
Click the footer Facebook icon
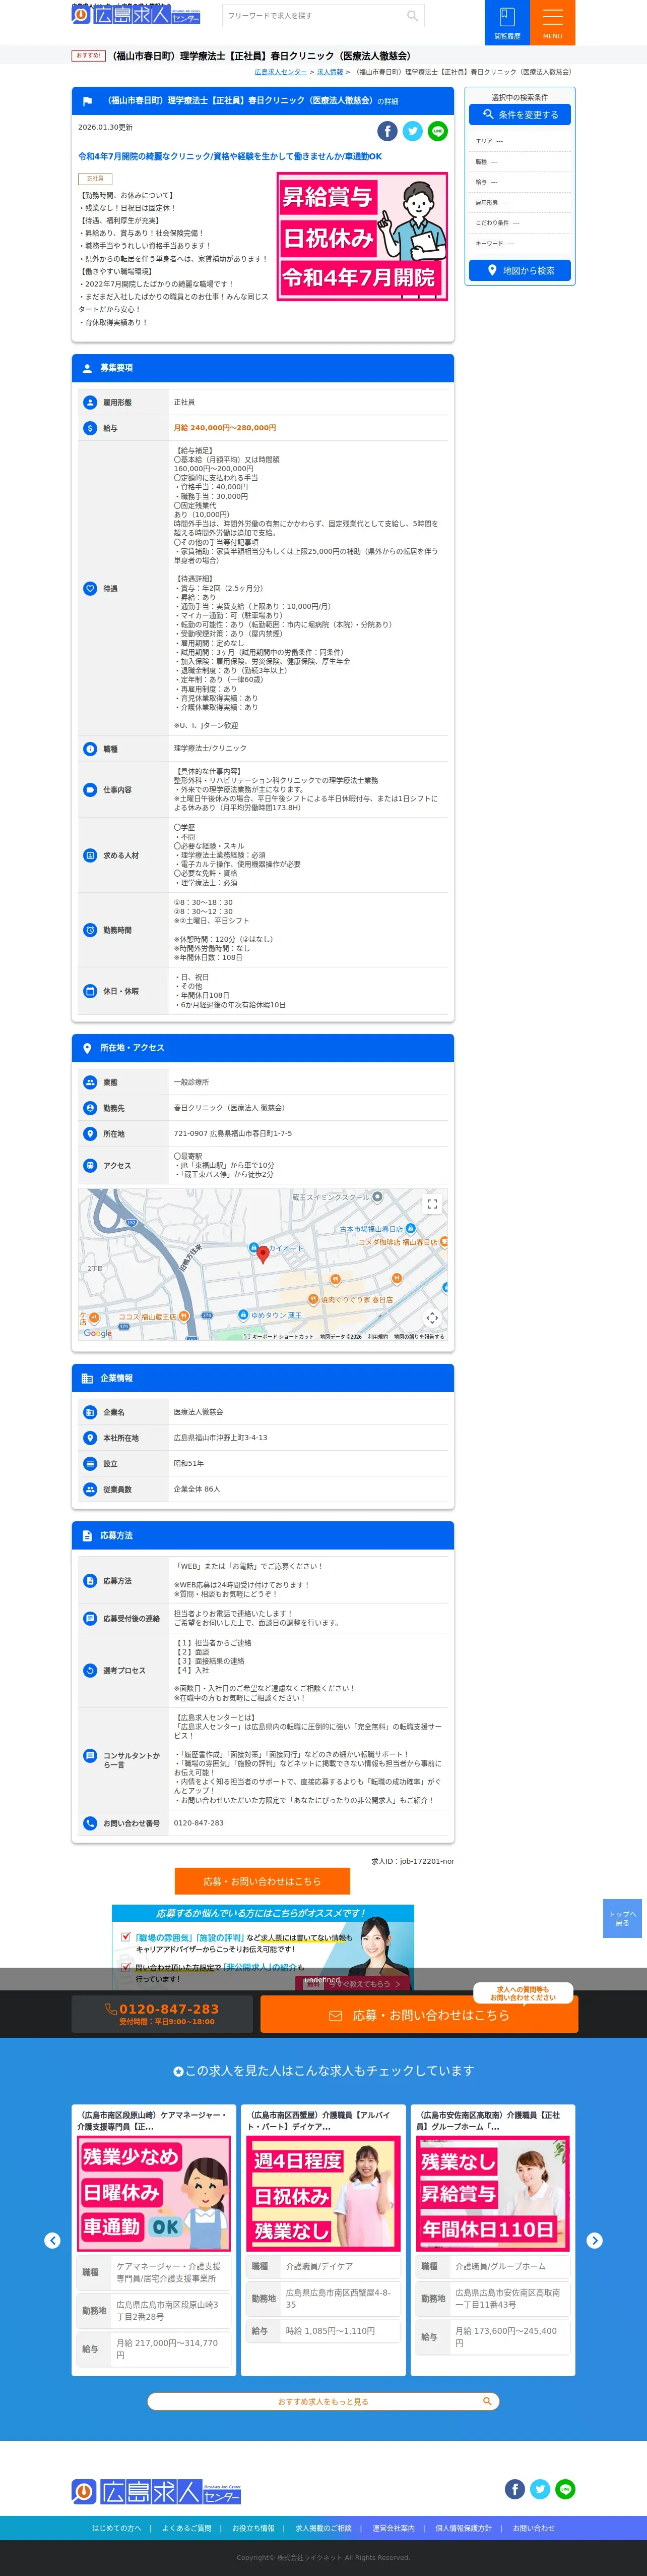515,2489
